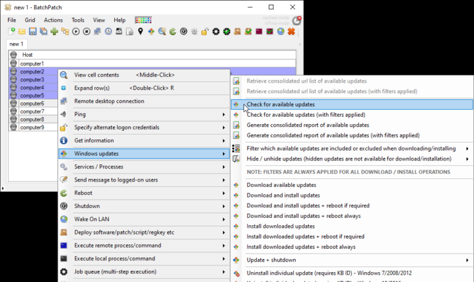Screen dimensions: 474x282
Task: Click the padlock credentials toolbar icon
Action: pos(205,31)
